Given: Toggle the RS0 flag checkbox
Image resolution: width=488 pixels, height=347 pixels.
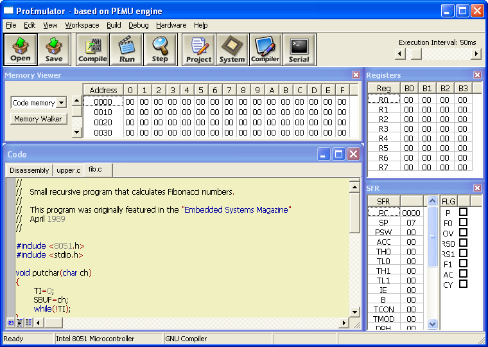Looking at the screenshot, I should [x=463, y=243].
